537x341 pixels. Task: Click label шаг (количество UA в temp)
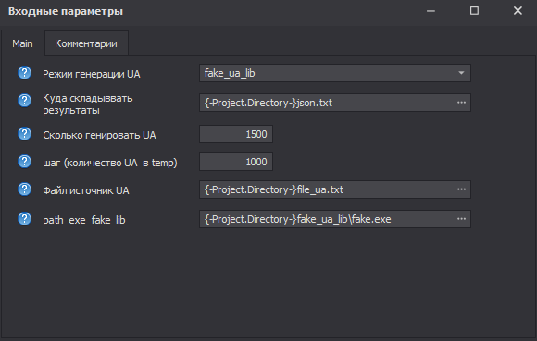pyautogui.click(x=110, y=163)
